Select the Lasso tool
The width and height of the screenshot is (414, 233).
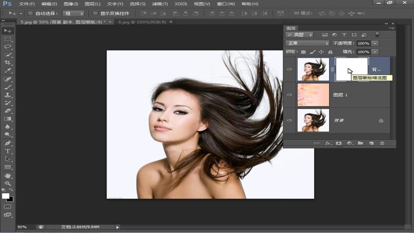(x=8, y=47)
